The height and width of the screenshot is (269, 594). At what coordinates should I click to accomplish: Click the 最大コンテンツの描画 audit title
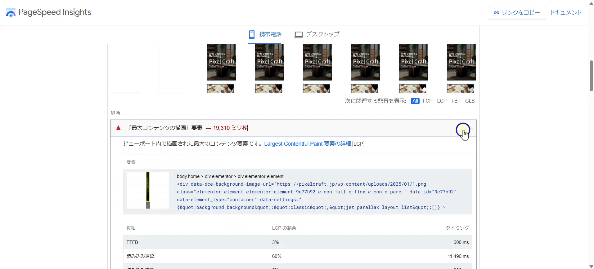[165, 128]
